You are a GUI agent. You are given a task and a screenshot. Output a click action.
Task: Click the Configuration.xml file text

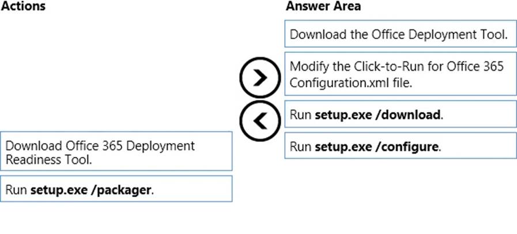coord(350,82)
